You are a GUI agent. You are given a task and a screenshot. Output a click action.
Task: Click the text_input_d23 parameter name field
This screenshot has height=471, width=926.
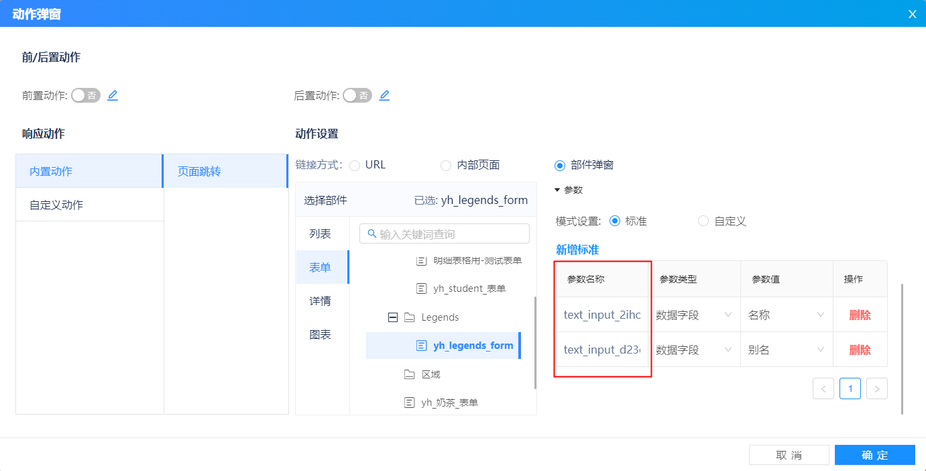tap(602, 350)
